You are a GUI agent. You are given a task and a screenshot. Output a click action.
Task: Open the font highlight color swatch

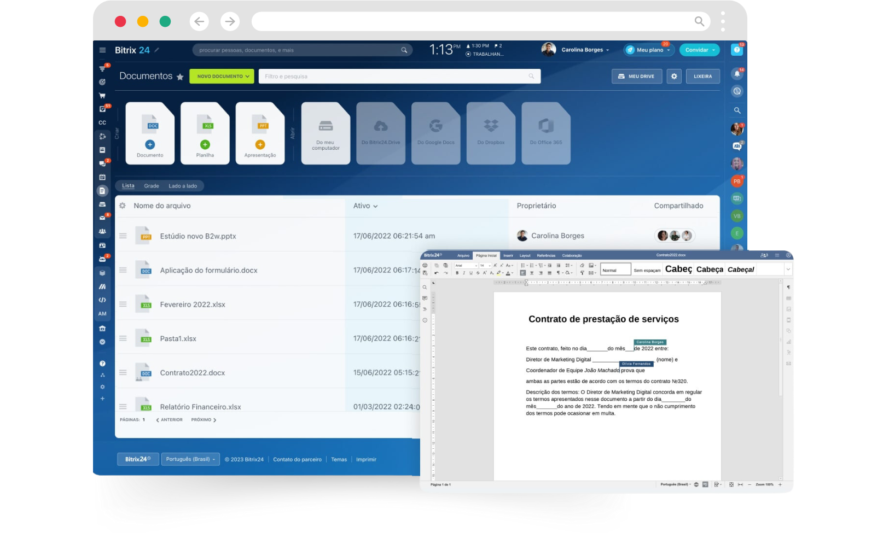tap(498, 273)
